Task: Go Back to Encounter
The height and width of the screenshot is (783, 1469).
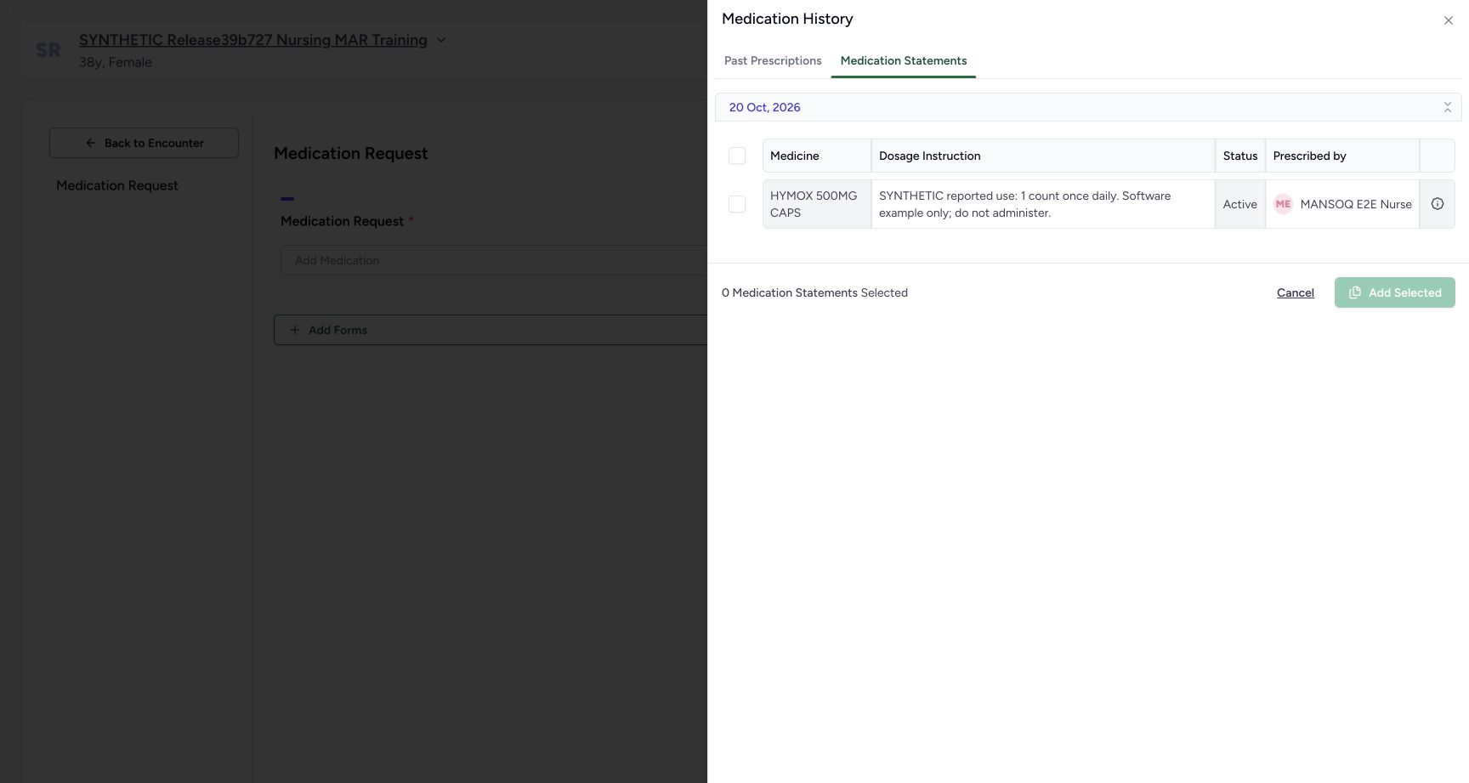Action: click(144, 143)
